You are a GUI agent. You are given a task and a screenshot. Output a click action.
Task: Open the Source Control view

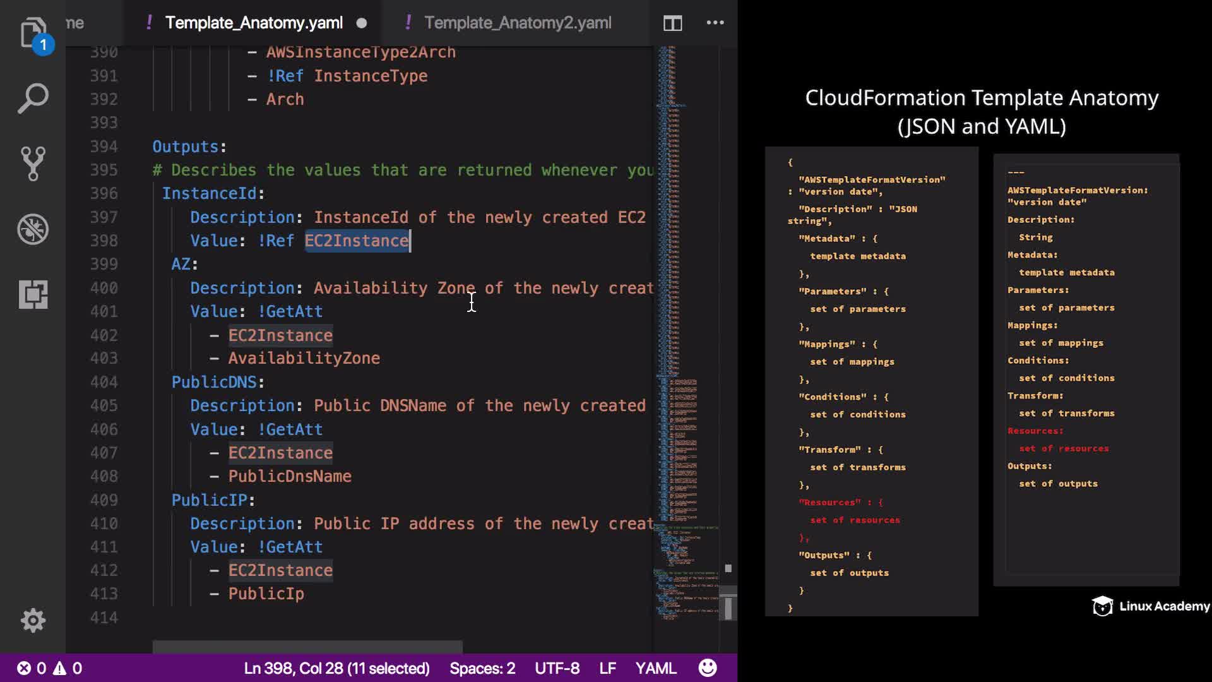coord(33,164)
